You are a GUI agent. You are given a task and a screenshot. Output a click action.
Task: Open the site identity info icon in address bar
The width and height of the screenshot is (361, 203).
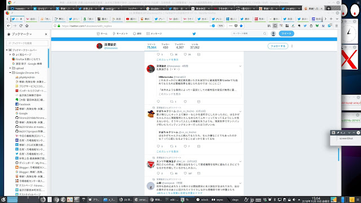[x=55, y=26]
